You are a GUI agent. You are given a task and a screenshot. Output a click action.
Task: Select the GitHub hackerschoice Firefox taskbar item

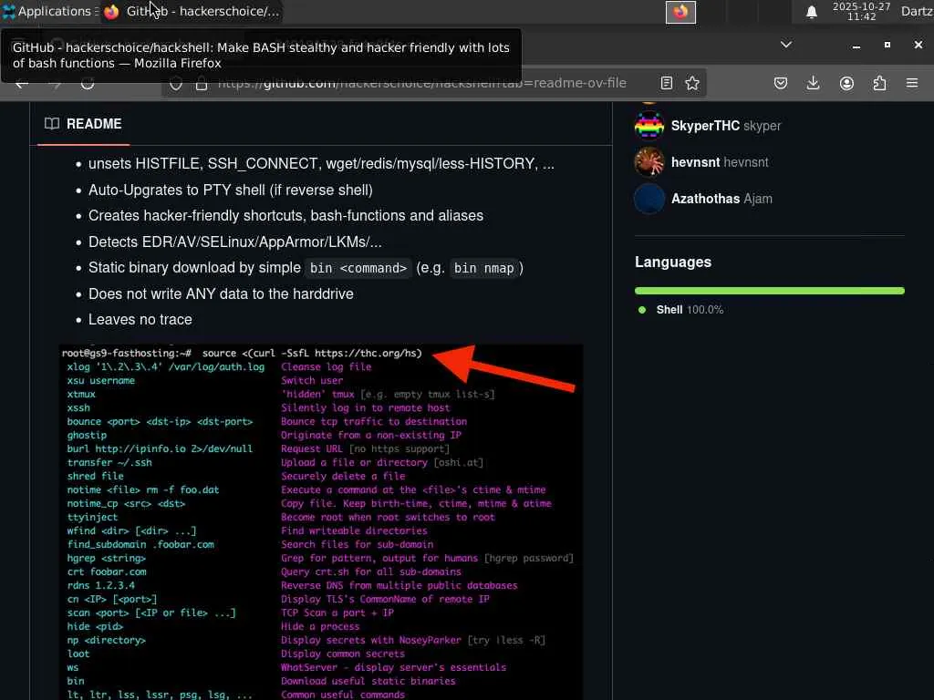[x=192, y=11]
